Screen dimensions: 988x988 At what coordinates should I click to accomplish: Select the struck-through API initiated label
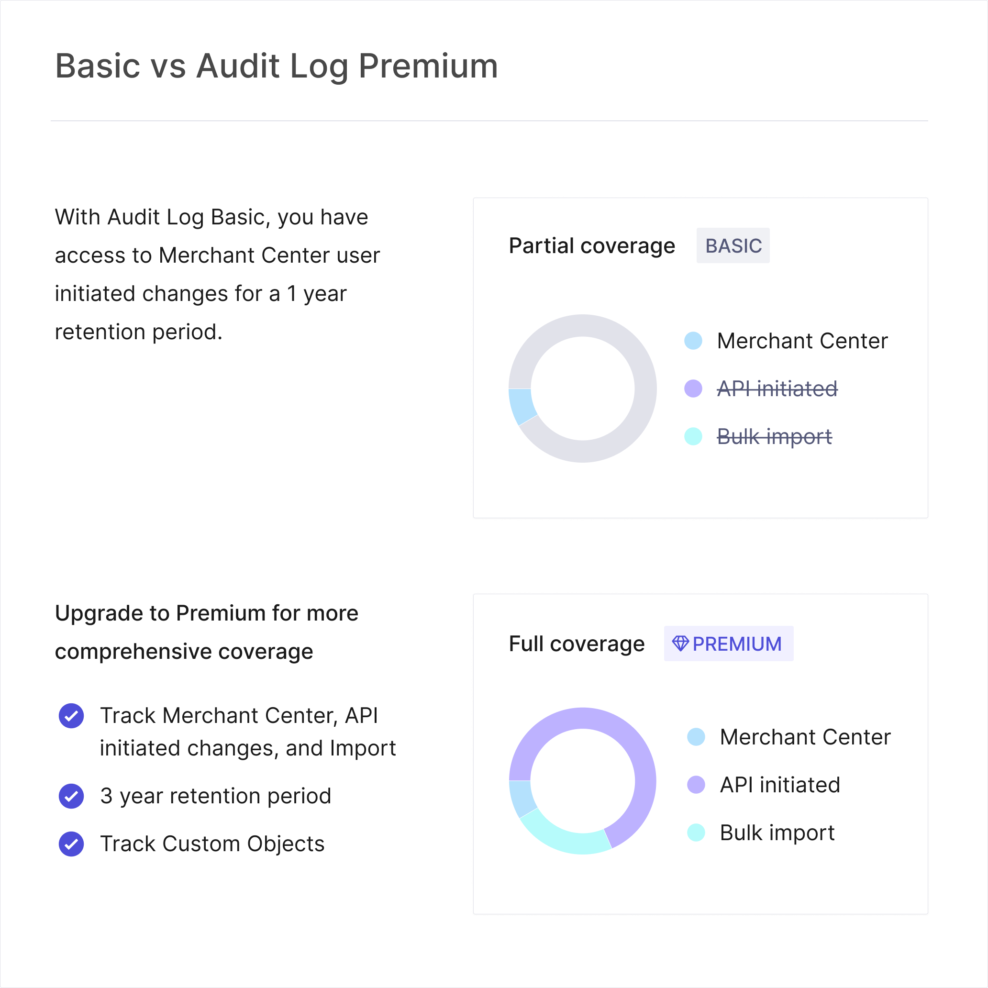[777, 389]
